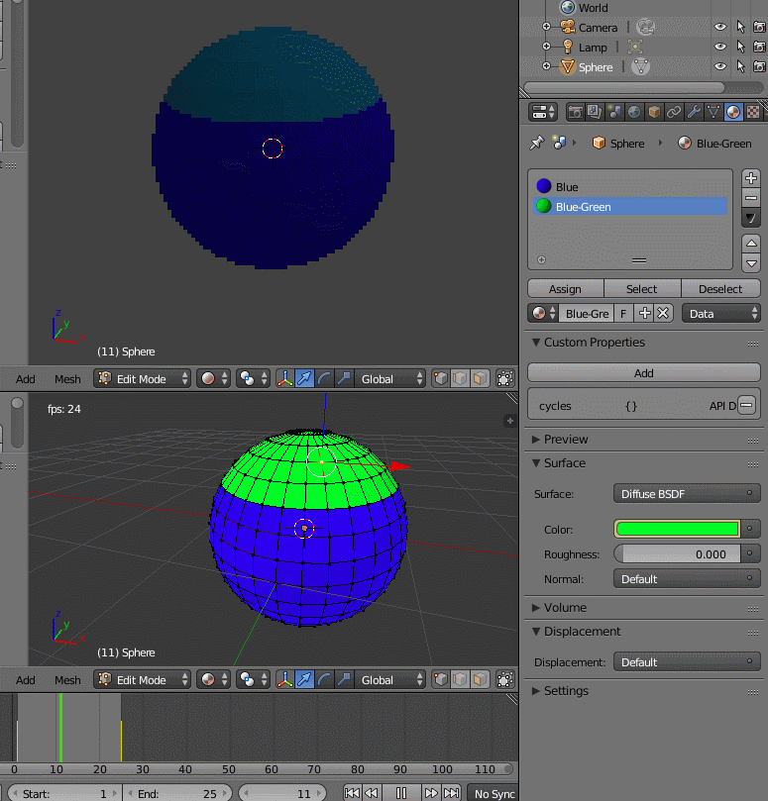Remove the cycles custom property

[746, 406]
